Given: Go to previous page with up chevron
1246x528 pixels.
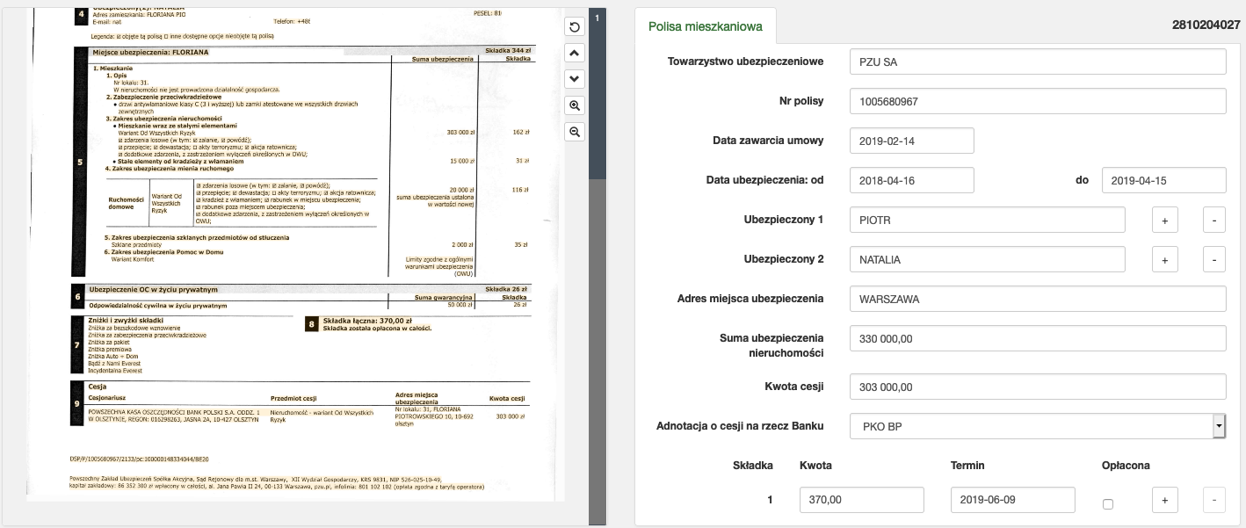Looking at the screenshot, I should [x=574, y=53].
